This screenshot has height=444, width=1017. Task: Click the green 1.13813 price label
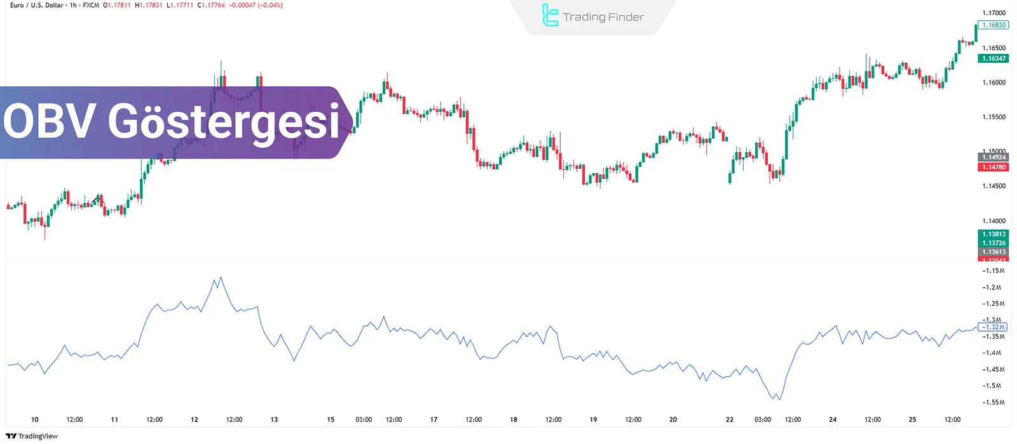coord(993,234)
